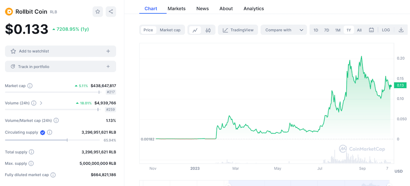Open the calendar date range picker

click(371, 30)
